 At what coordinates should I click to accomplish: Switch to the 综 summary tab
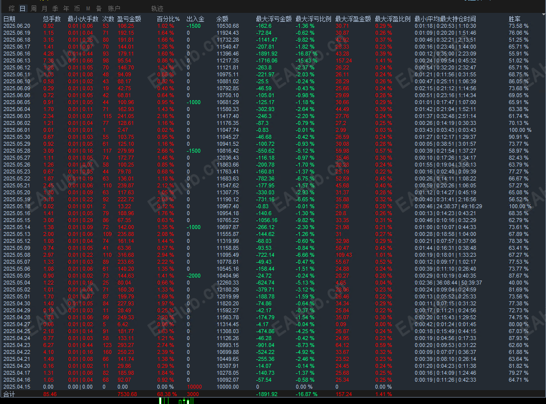[x=12, y=8]
